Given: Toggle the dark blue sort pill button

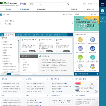Looking at the screenshot, I should coord(9,74).
